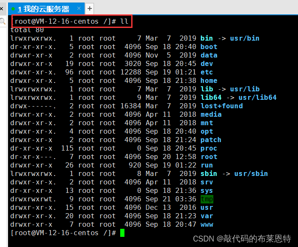
Task: Click the magnifier search icon at left edge
Action: point(3,21)
